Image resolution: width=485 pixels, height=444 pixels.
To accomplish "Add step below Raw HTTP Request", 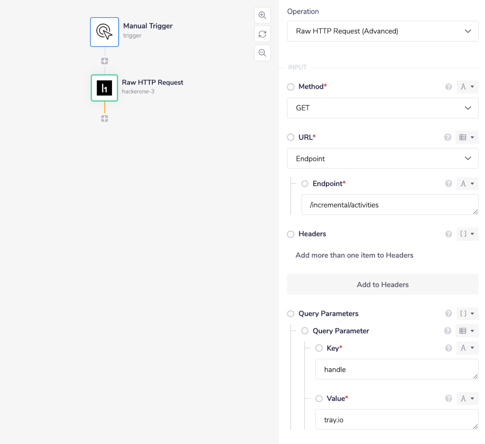I will coord(104,118).
